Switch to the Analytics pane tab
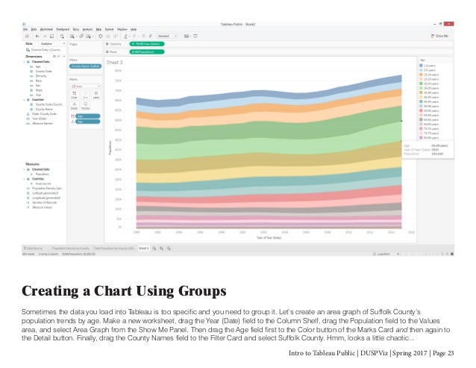This screenshot has height=368, width=476. click(x=46, y=44)
